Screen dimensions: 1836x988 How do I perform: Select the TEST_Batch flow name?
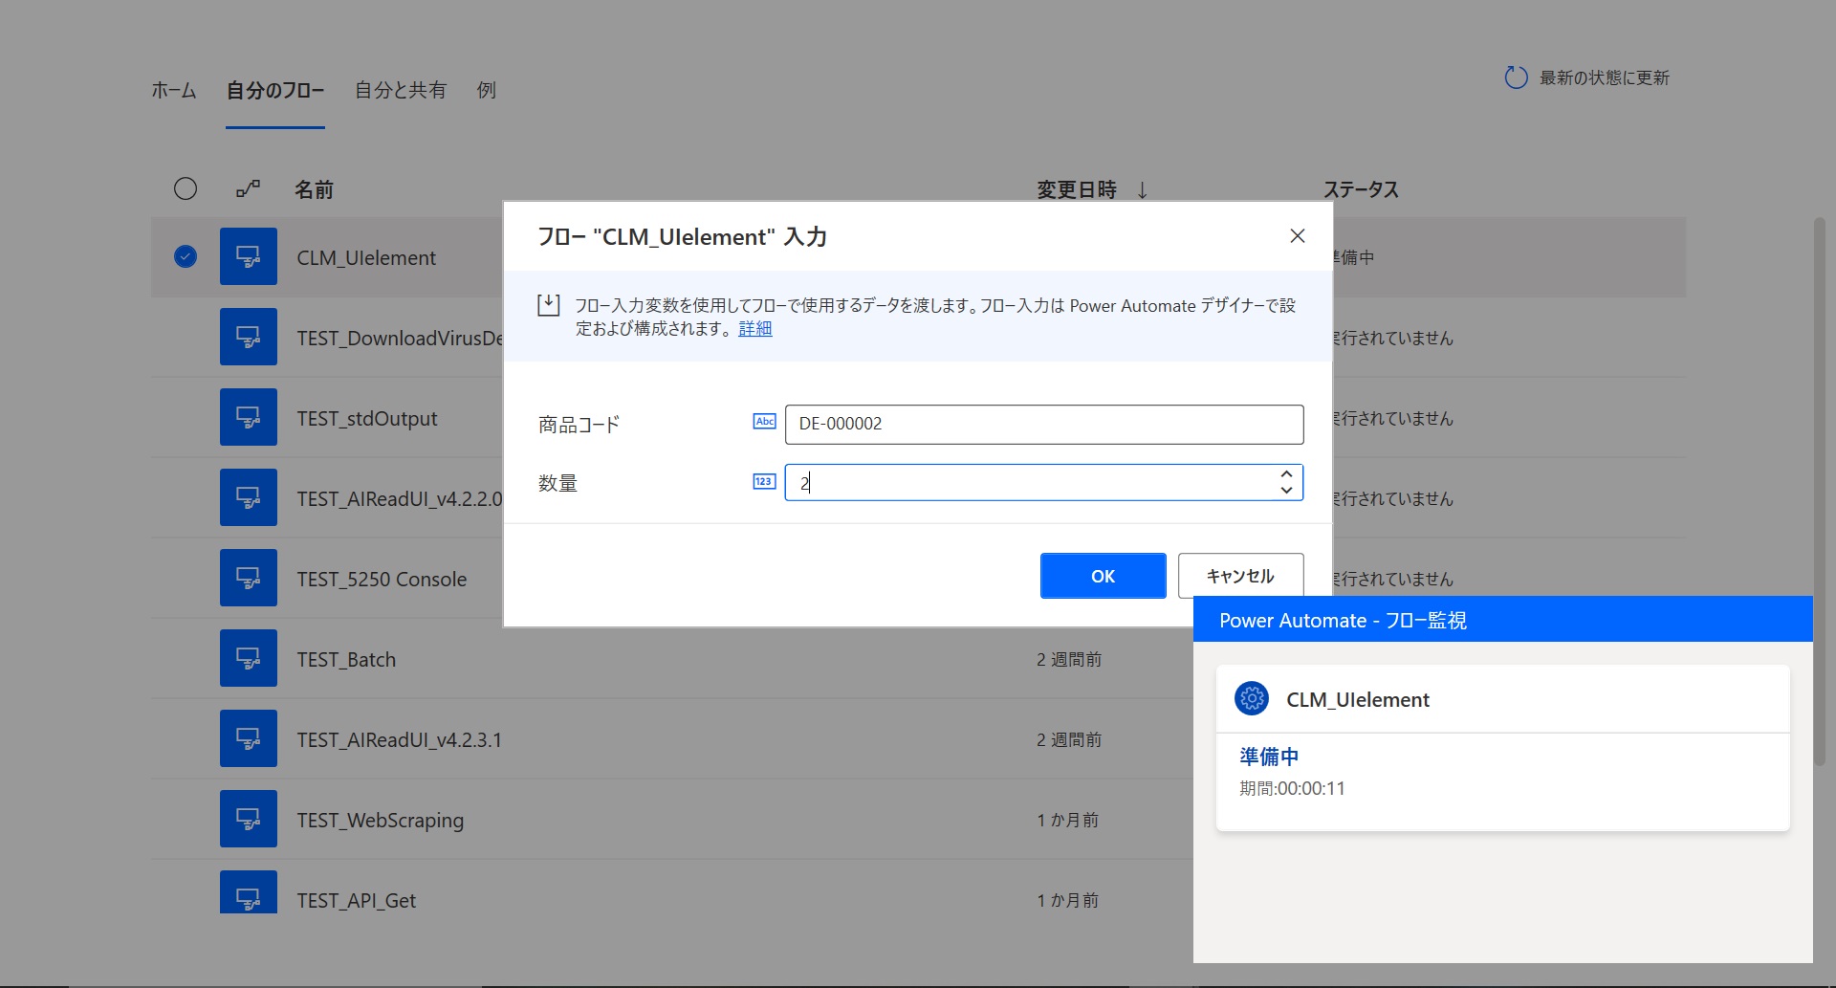[x=346, y=659]
